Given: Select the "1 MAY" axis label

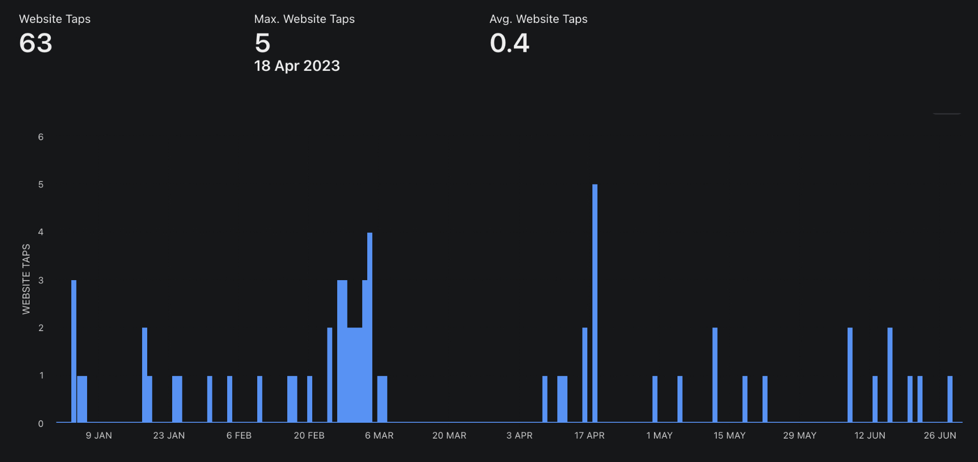Looking at the screenshot, I should pos(660,436).
